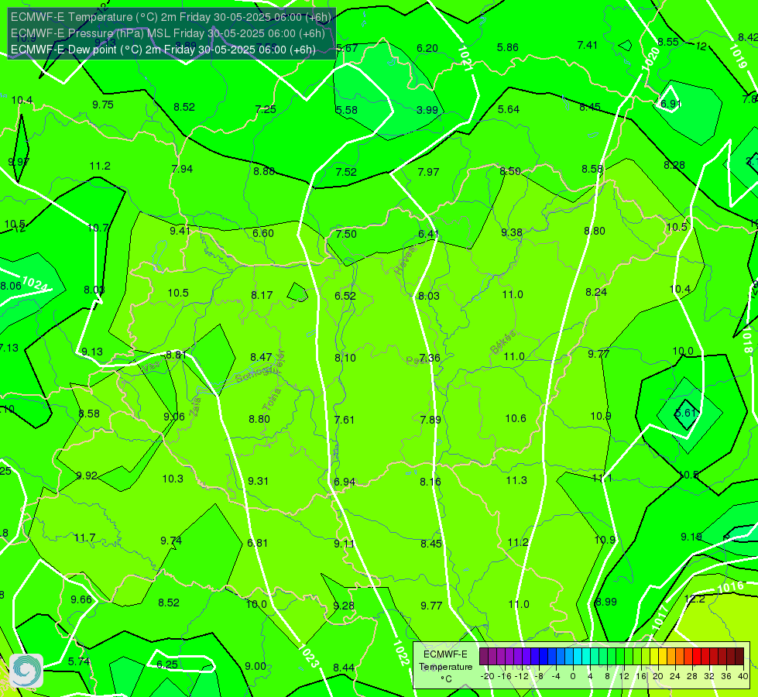Click the Zala county label
The width and height of the screenshot is (758, 697).
coord(194,407)
